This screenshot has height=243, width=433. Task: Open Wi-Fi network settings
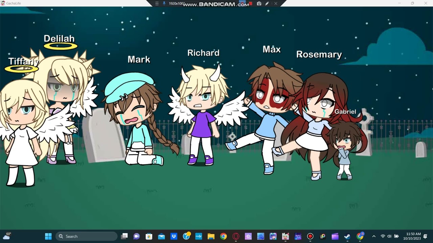(x=383, y=236)
